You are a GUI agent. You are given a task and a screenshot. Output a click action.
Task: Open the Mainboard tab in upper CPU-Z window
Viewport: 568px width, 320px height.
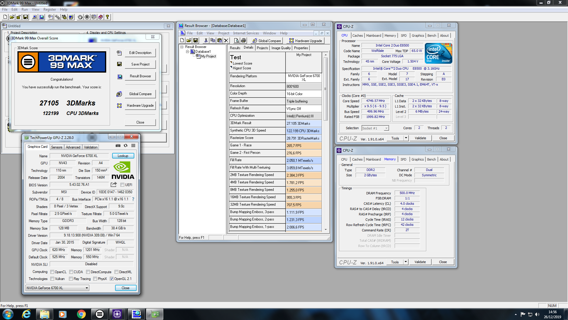(374, 36)
